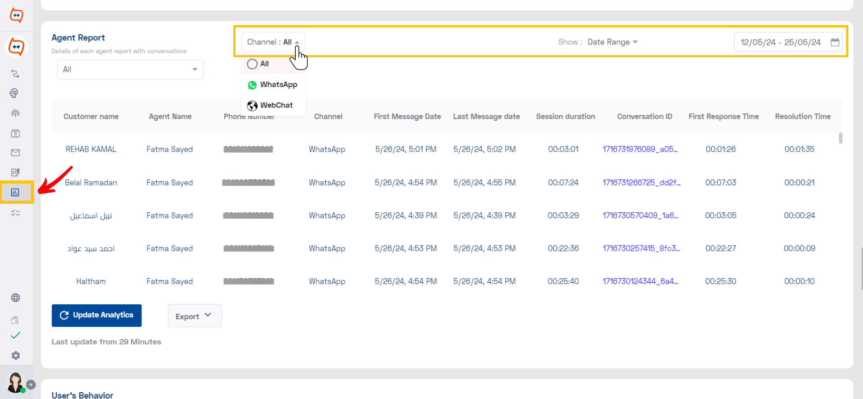
Task: Click session duration 00:25:40
Action: [563, 281]
